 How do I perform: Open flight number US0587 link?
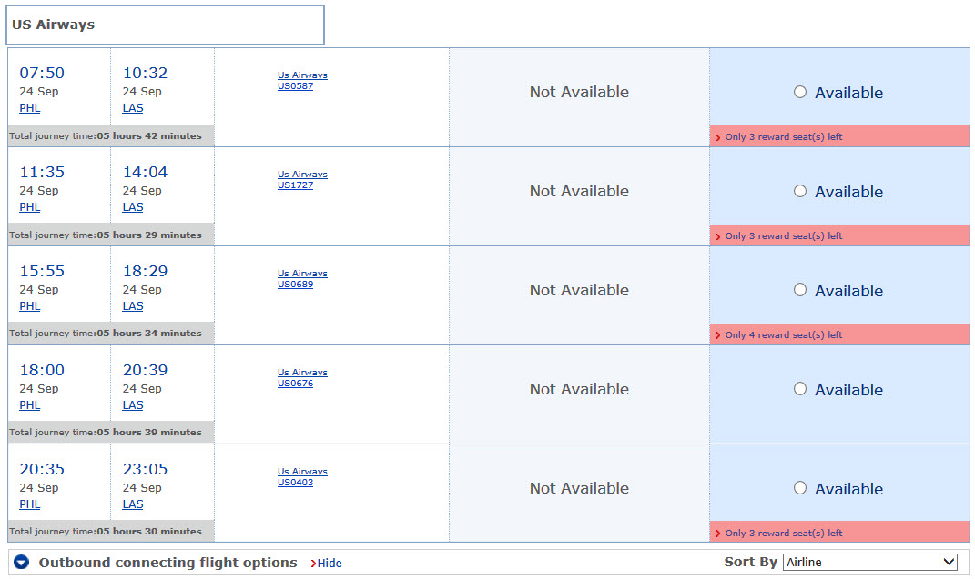(295, 86)
